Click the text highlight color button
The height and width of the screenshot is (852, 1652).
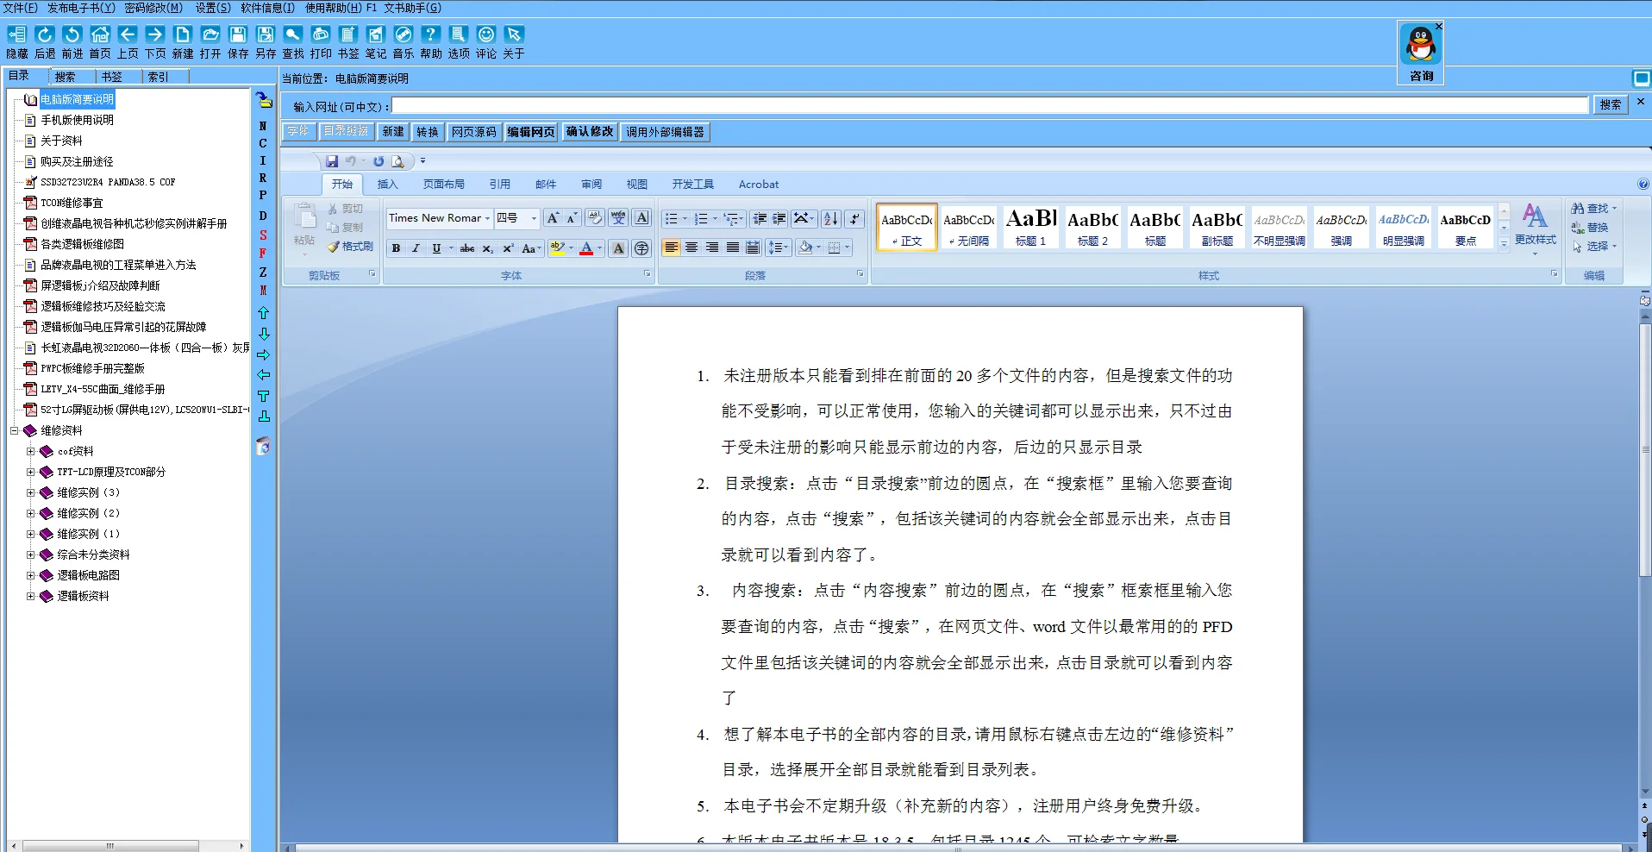point(558,248)
